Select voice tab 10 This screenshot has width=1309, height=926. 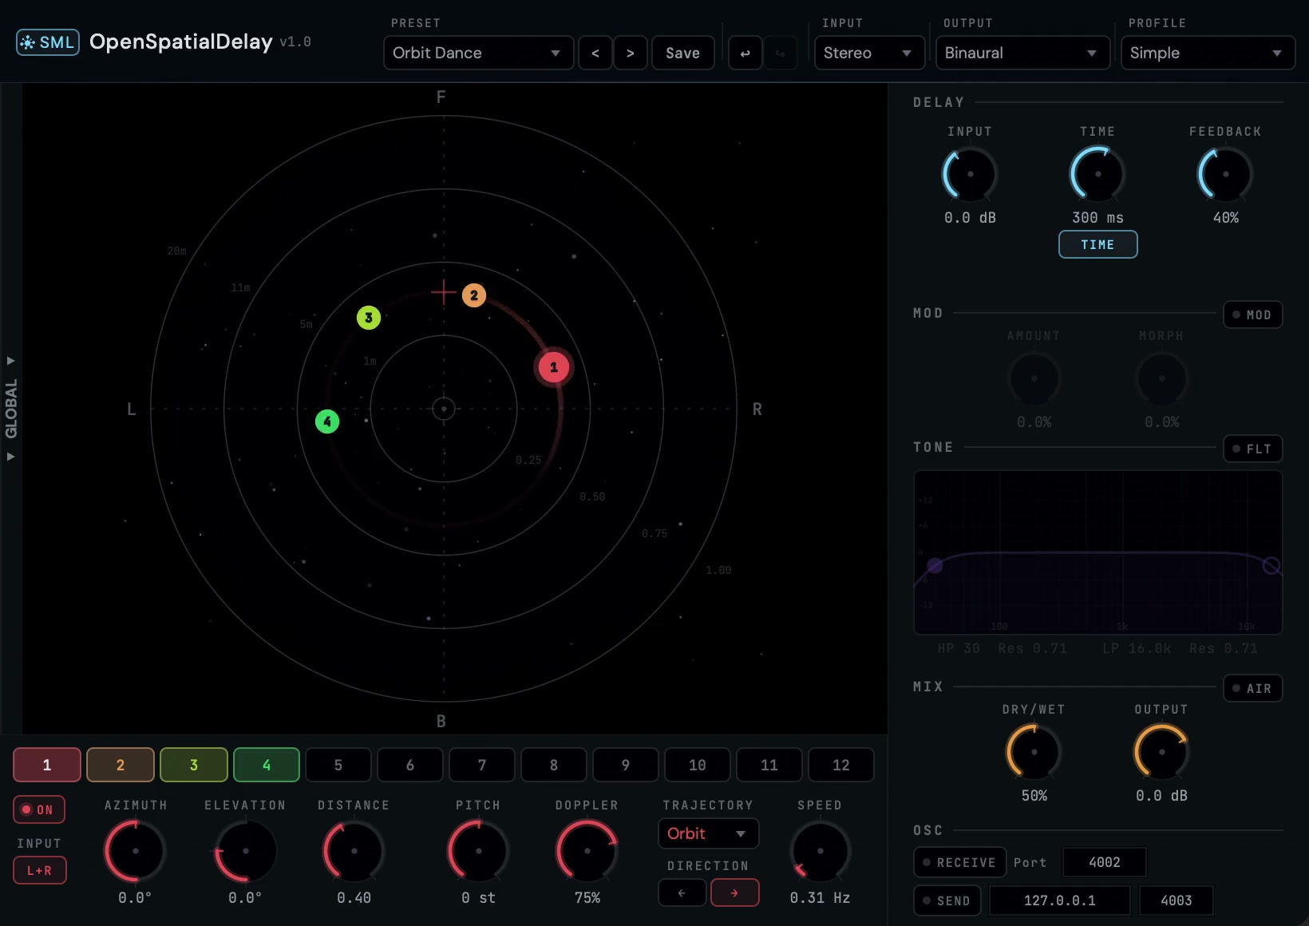pyautogui.click(x=698, y=765)
